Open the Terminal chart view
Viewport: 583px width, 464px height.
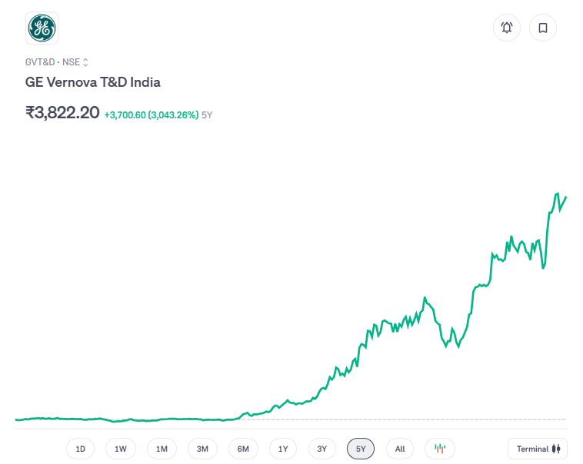coord(538,449)
